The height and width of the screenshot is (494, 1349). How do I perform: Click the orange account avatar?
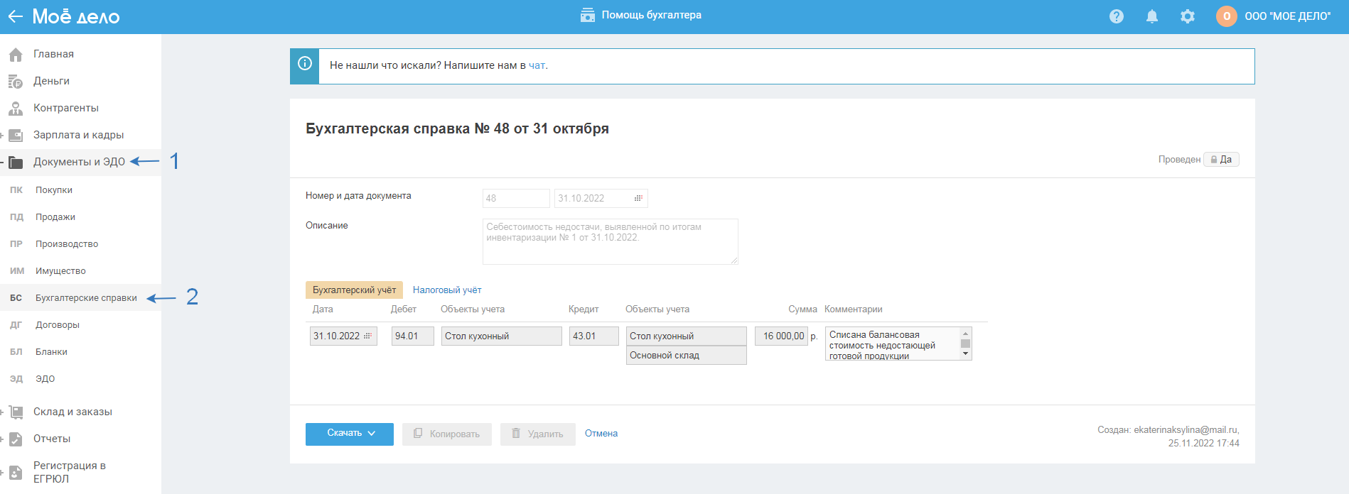pos(1227,16)
